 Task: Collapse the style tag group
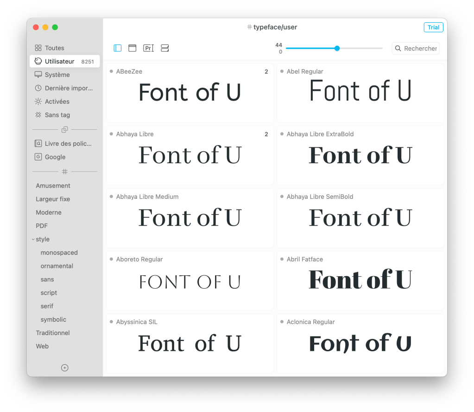coord(33,239)
